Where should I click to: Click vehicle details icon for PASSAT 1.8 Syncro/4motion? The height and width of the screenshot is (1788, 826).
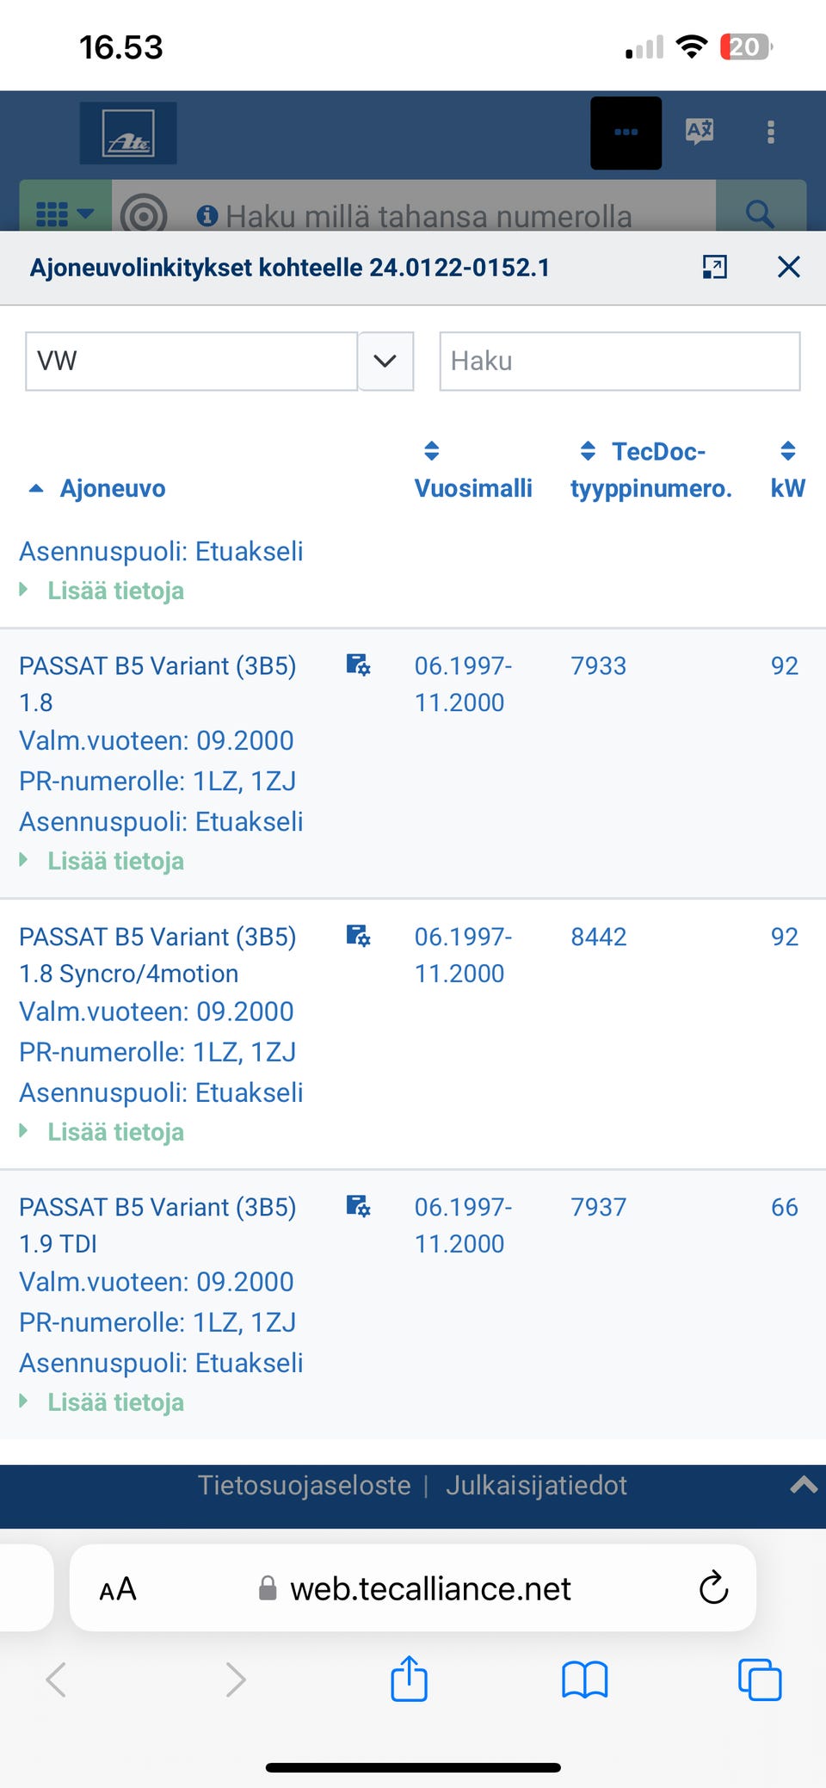pos(358,936)
